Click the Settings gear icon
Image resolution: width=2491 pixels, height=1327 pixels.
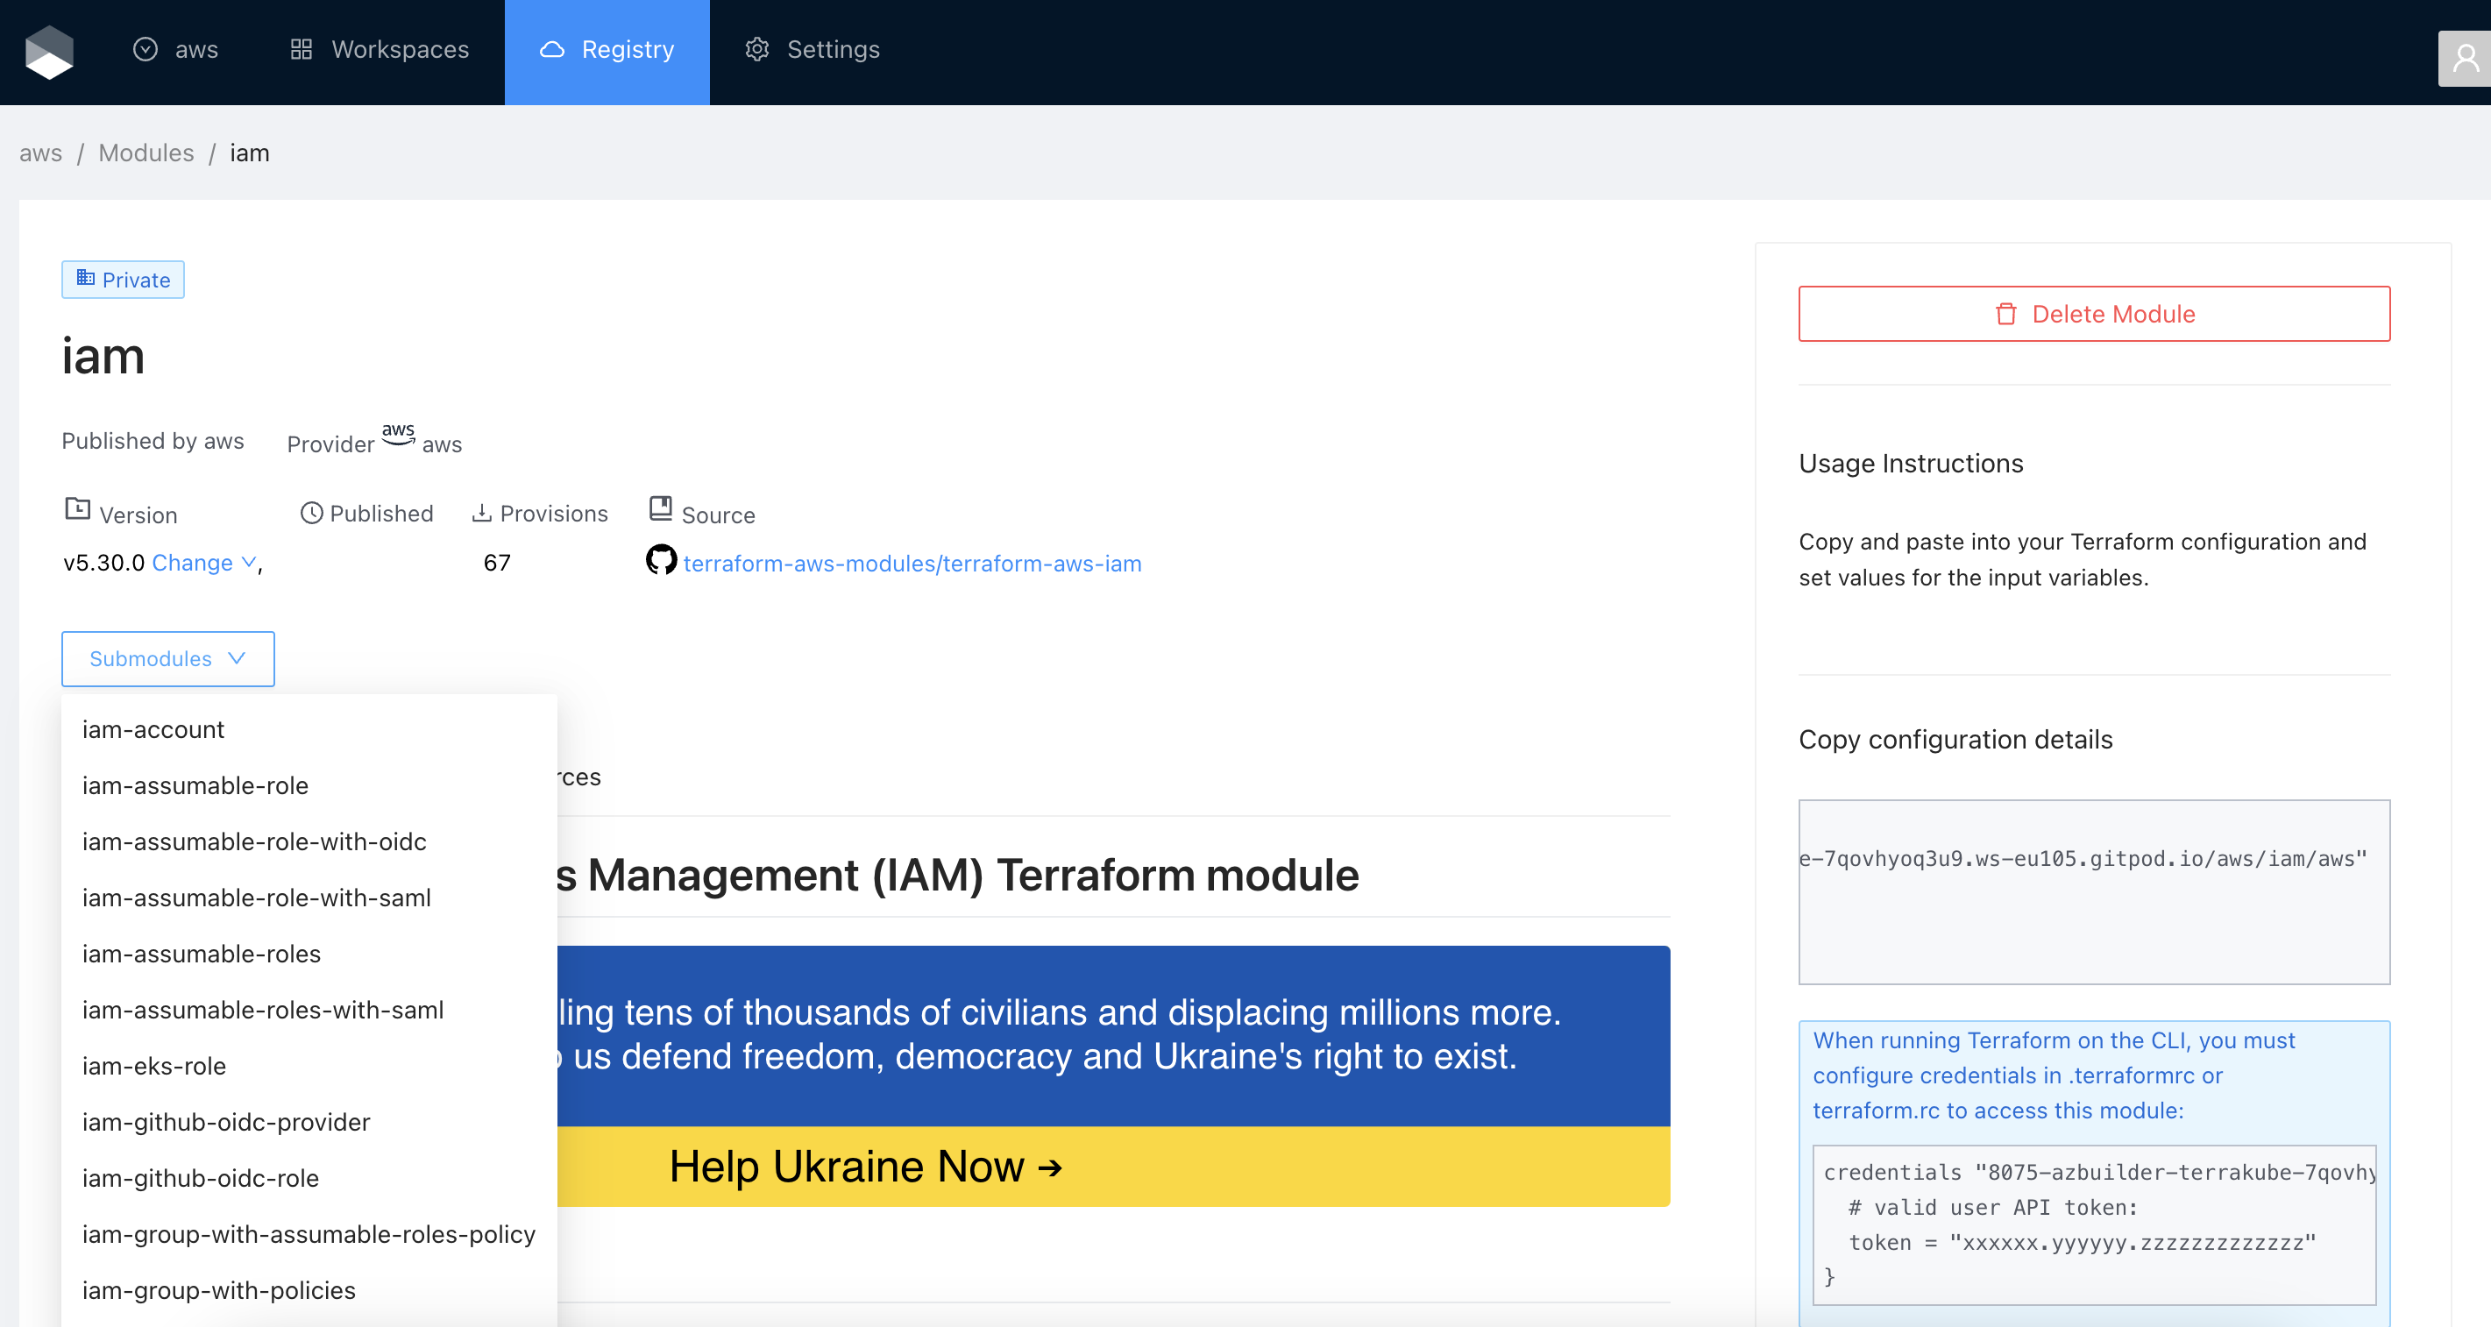[x=757, y=49]
